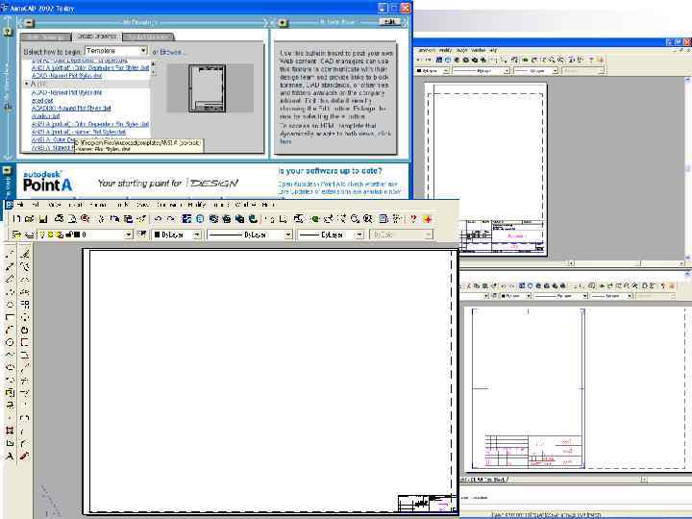Open the acad.dwt template link
The image size is (692, 519).
pyautogui.click(x=42, y=100)
